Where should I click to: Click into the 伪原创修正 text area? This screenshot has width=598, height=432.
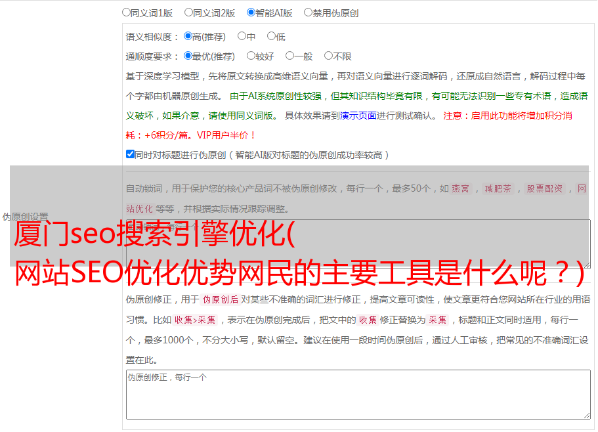coord(358,395)
